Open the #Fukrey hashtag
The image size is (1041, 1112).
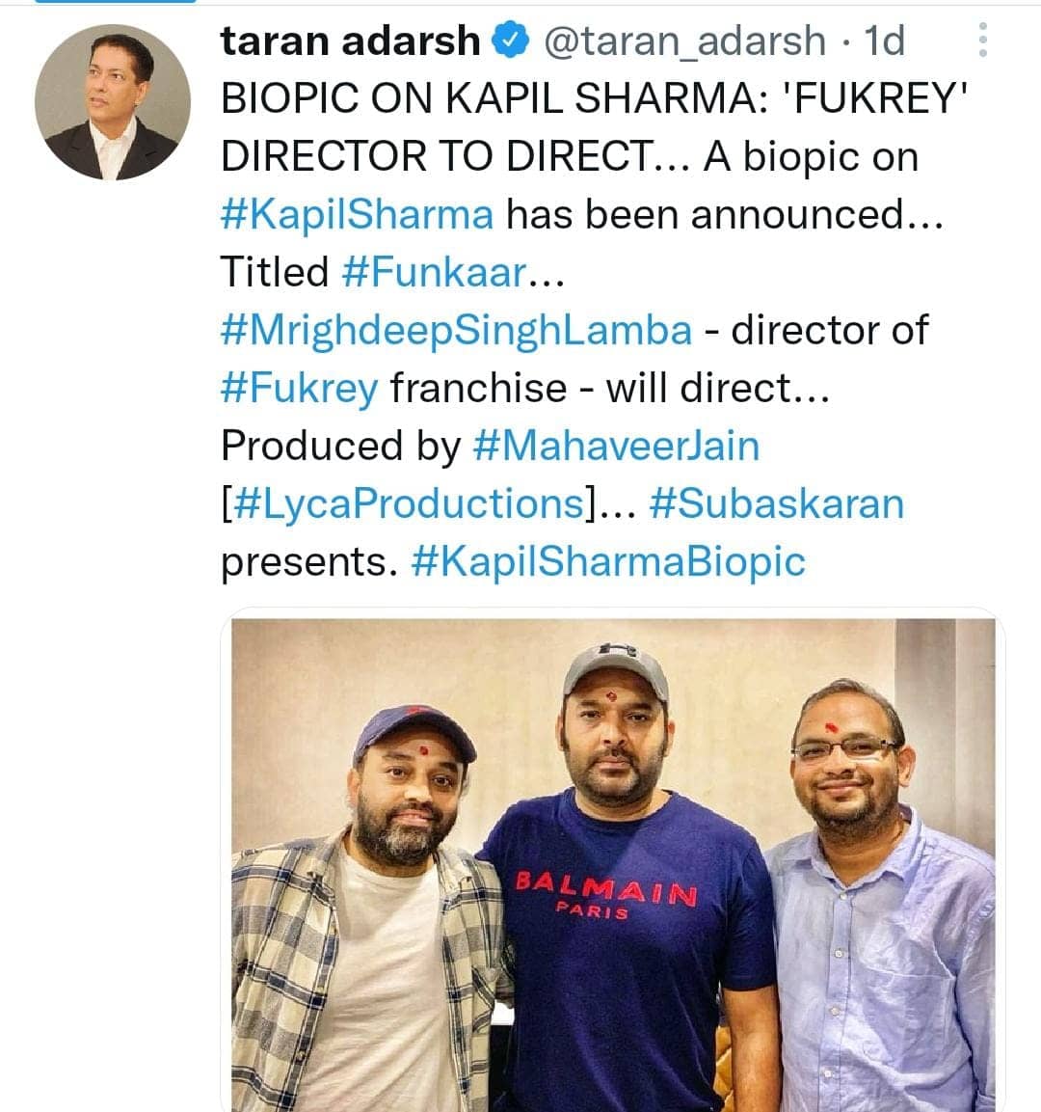pos(302,388)
